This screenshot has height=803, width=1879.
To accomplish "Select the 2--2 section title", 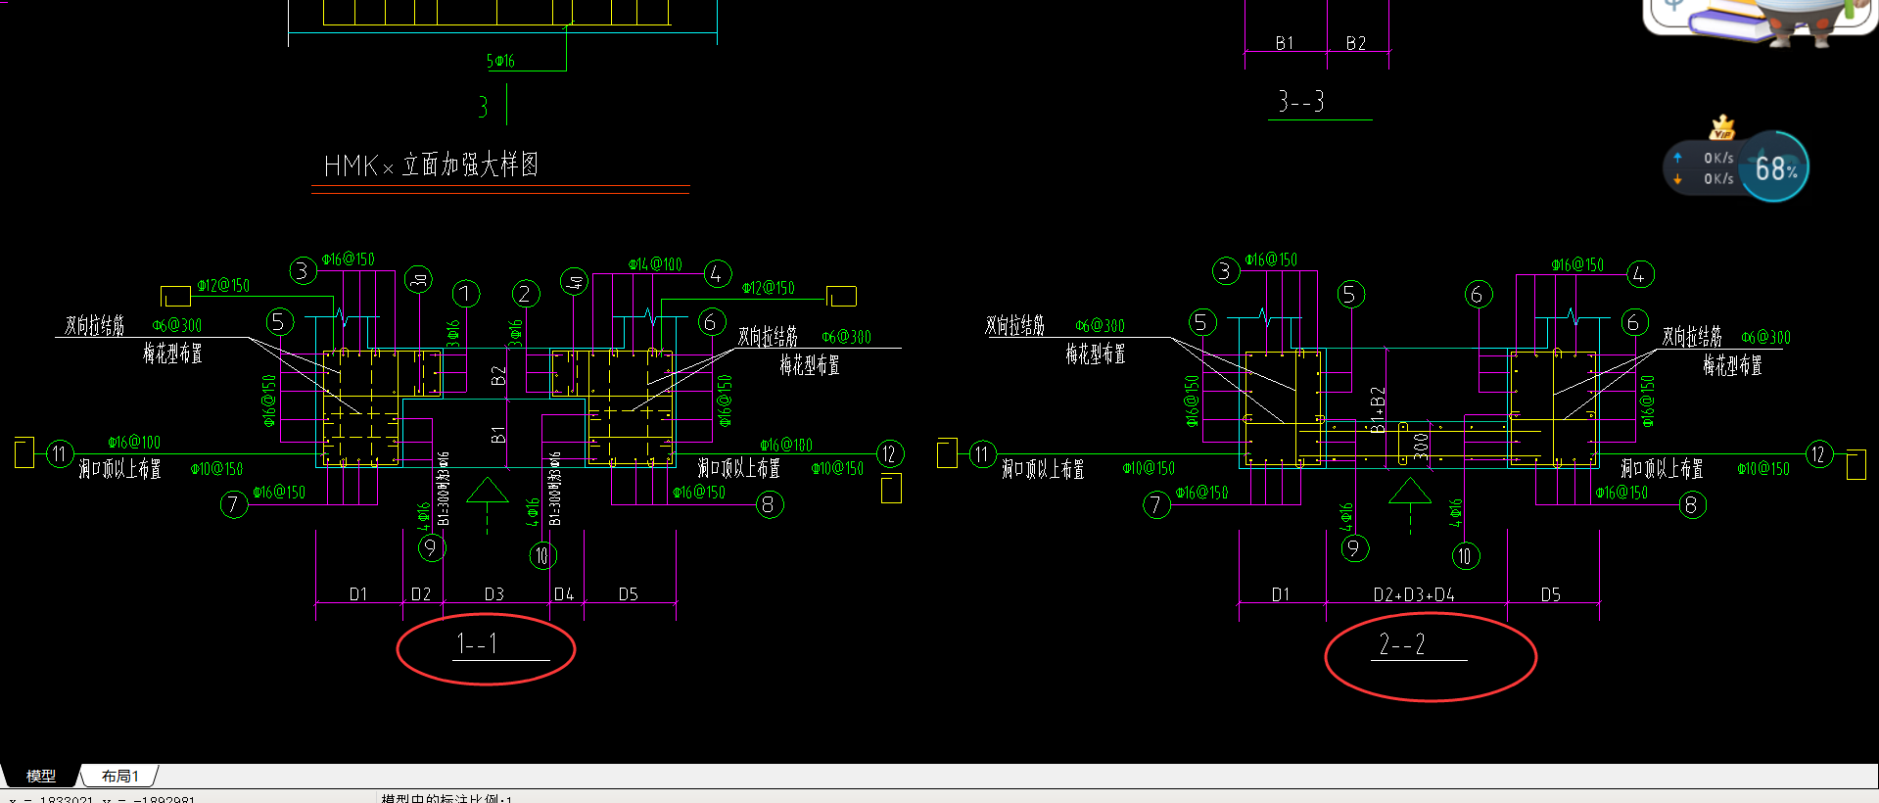I will point(1402,643).
